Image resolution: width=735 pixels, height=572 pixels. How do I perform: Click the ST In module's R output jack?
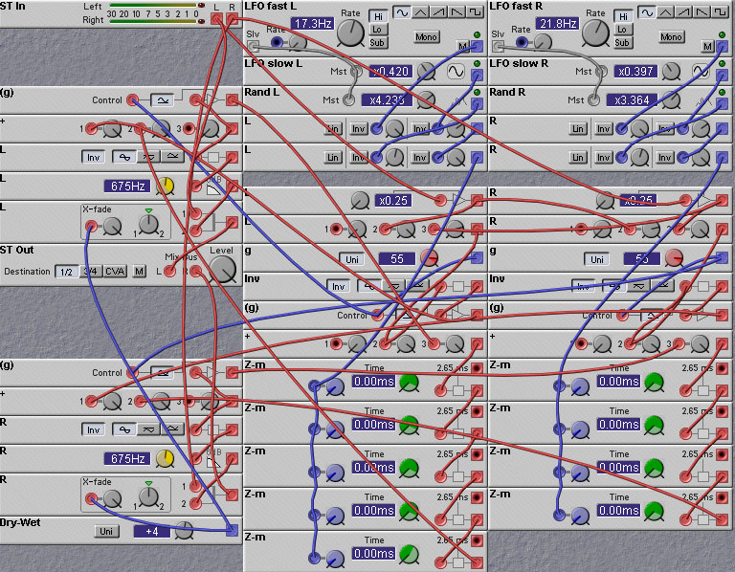click(231, 18)
